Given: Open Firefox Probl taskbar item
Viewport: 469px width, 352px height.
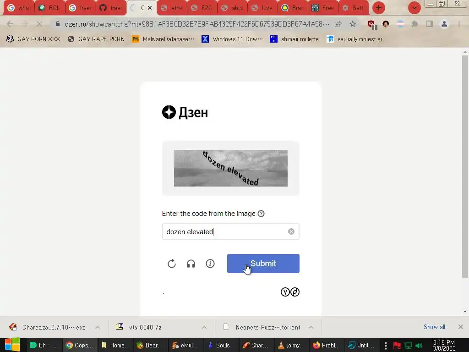Looking at the screenshot, I should point(327,345).
